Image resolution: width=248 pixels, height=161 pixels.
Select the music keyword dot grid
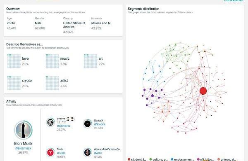(52, 61)
